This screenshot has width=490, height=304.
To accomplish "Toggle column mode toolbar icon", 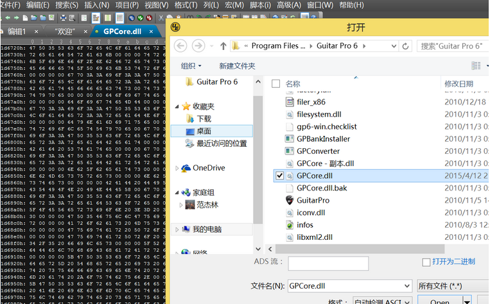I will pyautogui.click(x=107, y=18).
